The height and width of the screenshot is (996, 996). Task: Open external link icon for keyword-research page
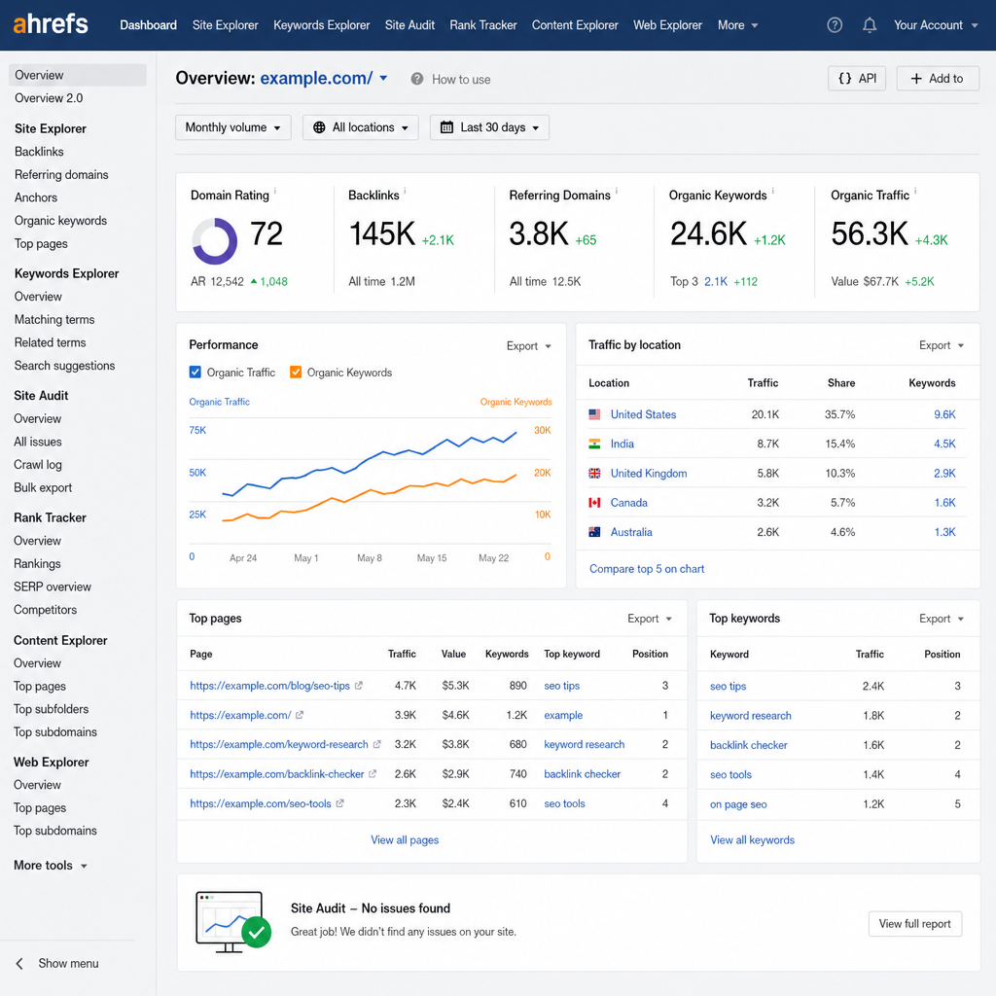376,744
